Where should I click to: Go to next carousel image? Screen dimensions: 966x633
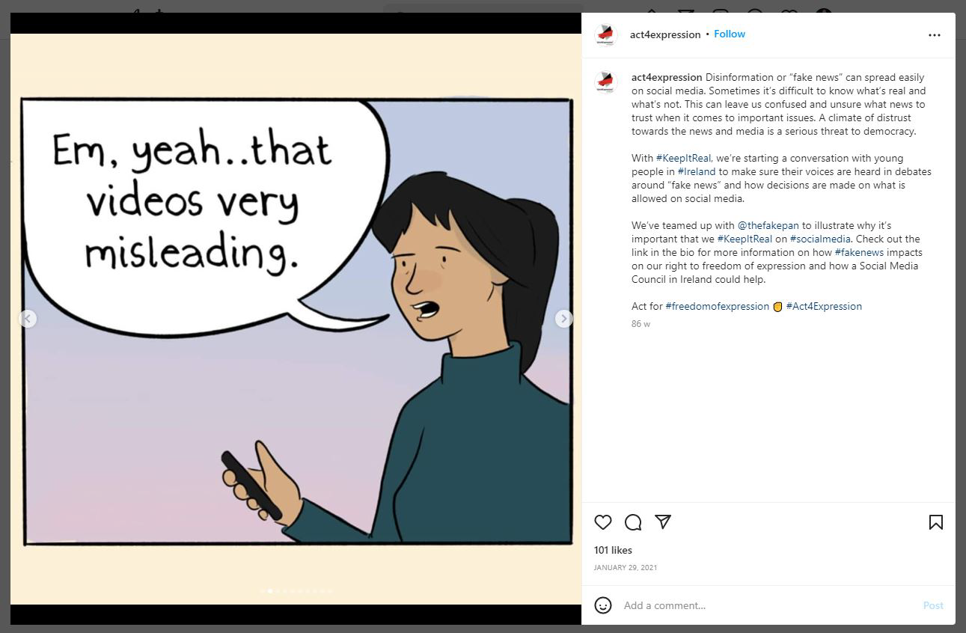563,319
